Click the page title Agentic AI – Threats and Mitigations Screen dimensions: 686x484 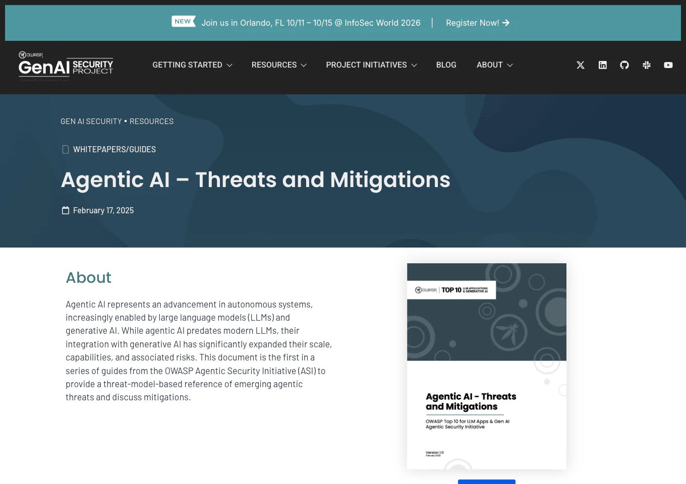click(256, 180)
